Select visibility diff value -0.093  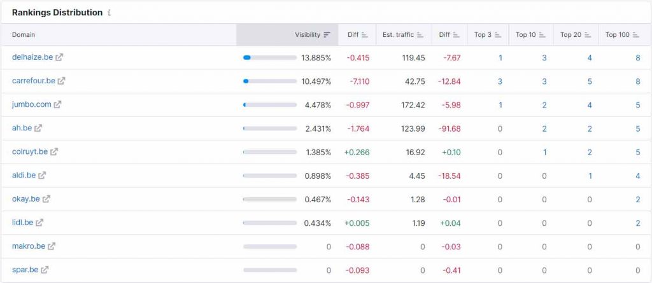pos(358,270)
